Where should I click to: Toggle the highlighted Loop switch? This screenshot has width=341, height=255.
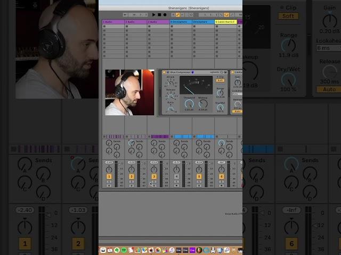point(226,15)
